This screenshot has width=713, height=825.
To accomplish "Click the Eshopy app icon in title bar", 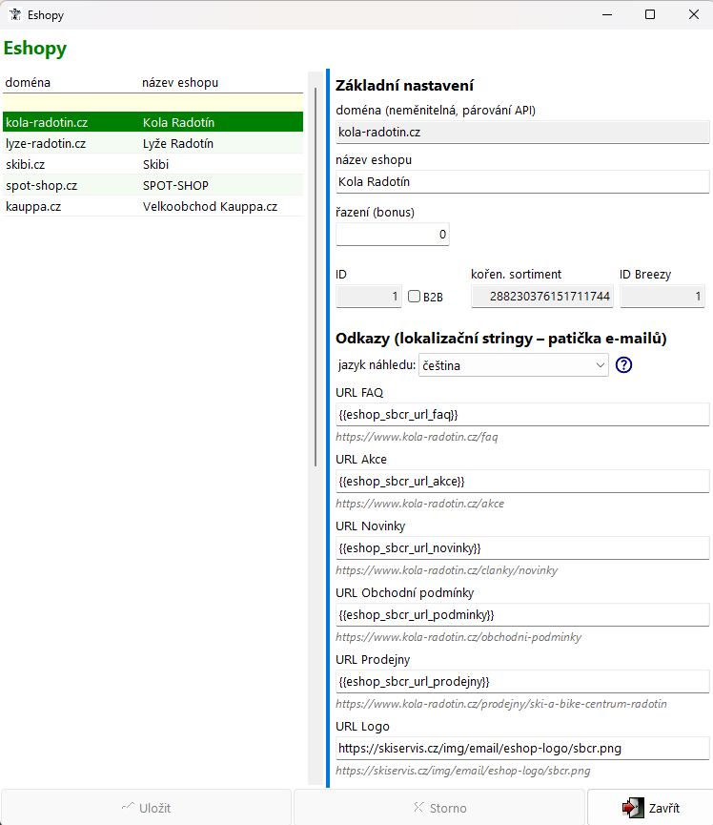I will (x=15, y=14).
